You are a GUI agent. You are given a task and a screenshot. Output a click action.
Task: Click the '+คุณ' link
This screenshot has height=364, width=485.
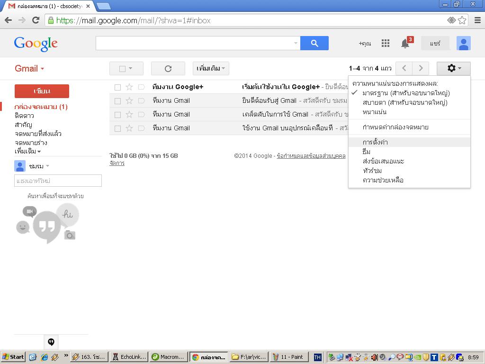[x=365, y=44]
